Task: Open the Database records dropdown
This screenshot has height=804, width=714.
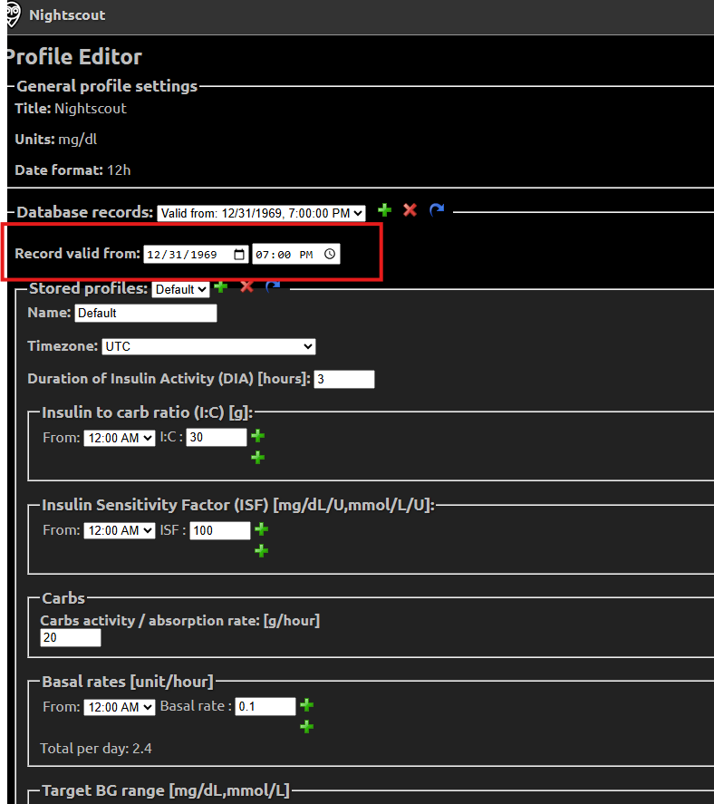Action: click(x=261, y=213)
